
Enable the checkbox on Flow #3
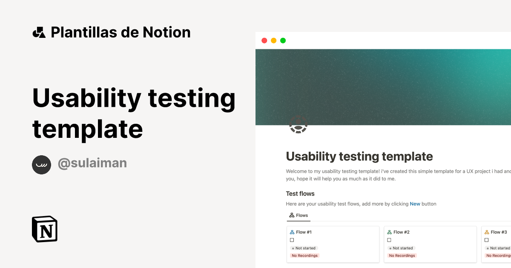coord(486,240)
